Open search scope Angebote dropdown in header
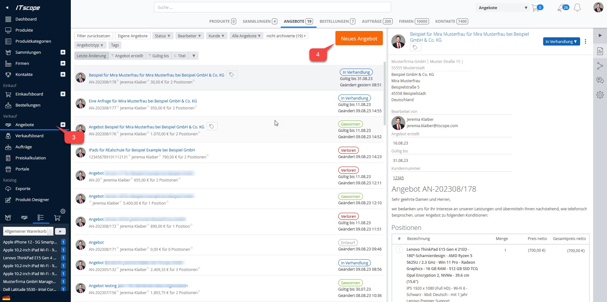This screenshot has height=302, width=607. point(503,8)
